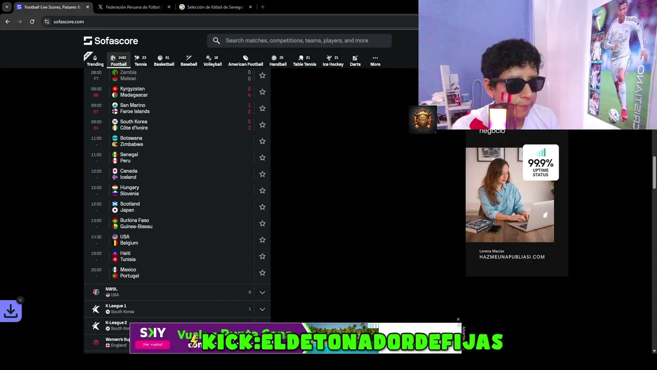Mark Scotland vs Japan as favorite

pyautogui.click(x=262, y=207)
